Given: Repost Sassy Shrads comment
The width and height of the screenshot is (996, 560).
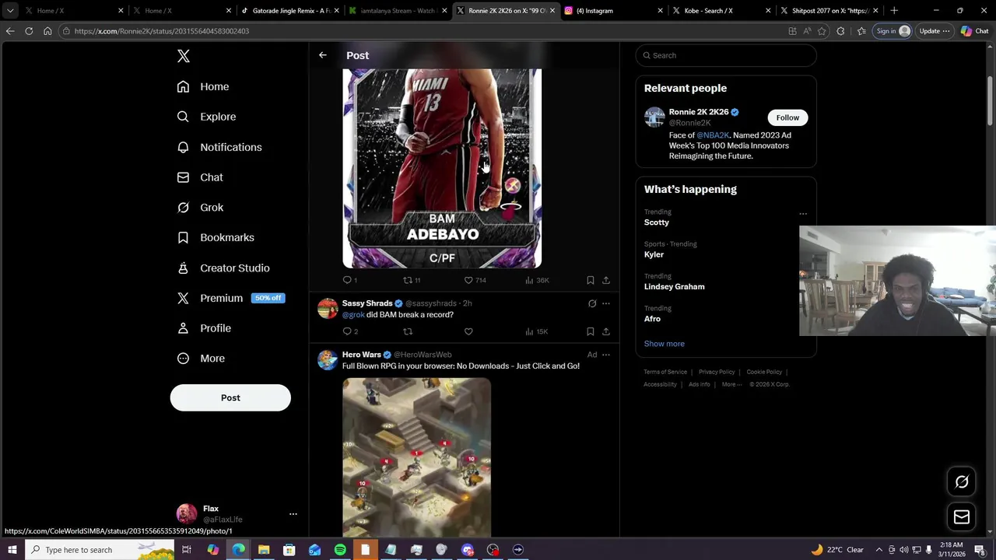Looking at the screenshot, I should [408, 331].
